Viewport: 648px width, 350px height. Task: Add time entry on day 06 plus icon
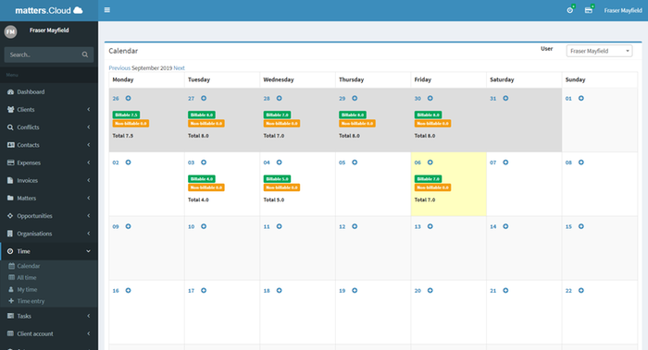point(430,163)
